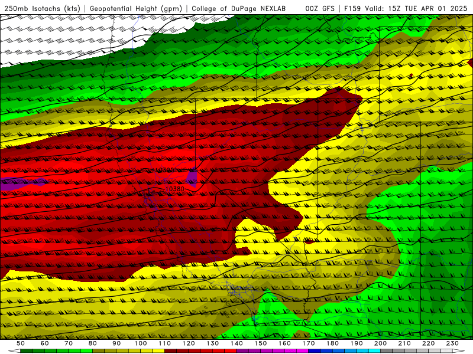Click the 80 value on the color scale

tap(93, 343)
